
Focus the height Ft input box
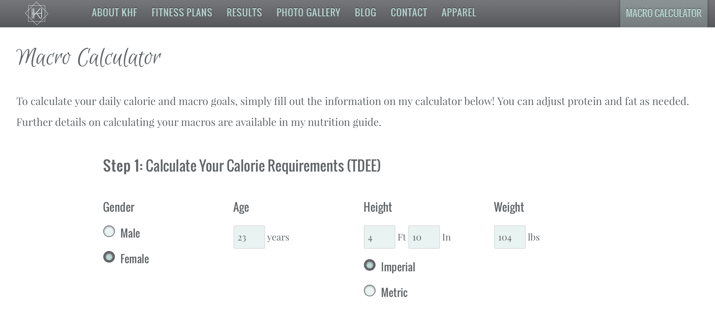[380, 237]
